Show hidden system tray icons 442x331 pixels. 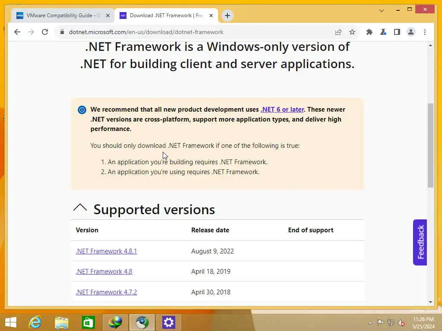tap(370, 323)
